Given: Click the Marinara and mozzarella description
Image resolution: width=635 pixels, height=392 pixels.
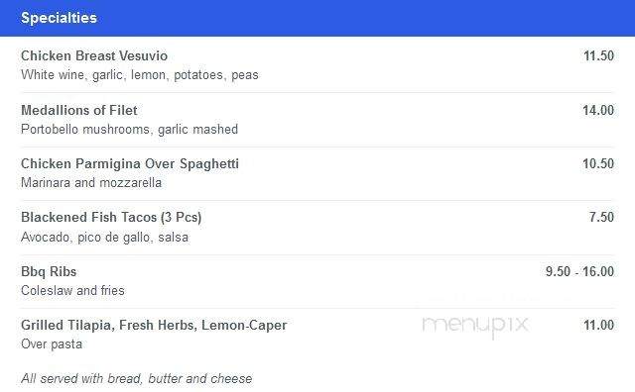Looking at the screenshot, I should (x=91, y=183).
